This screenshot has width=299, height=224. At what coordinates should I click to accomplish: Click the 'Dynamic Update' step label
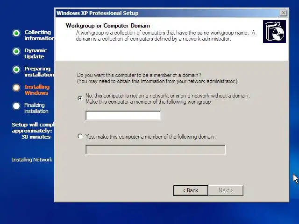click(36, 53)
